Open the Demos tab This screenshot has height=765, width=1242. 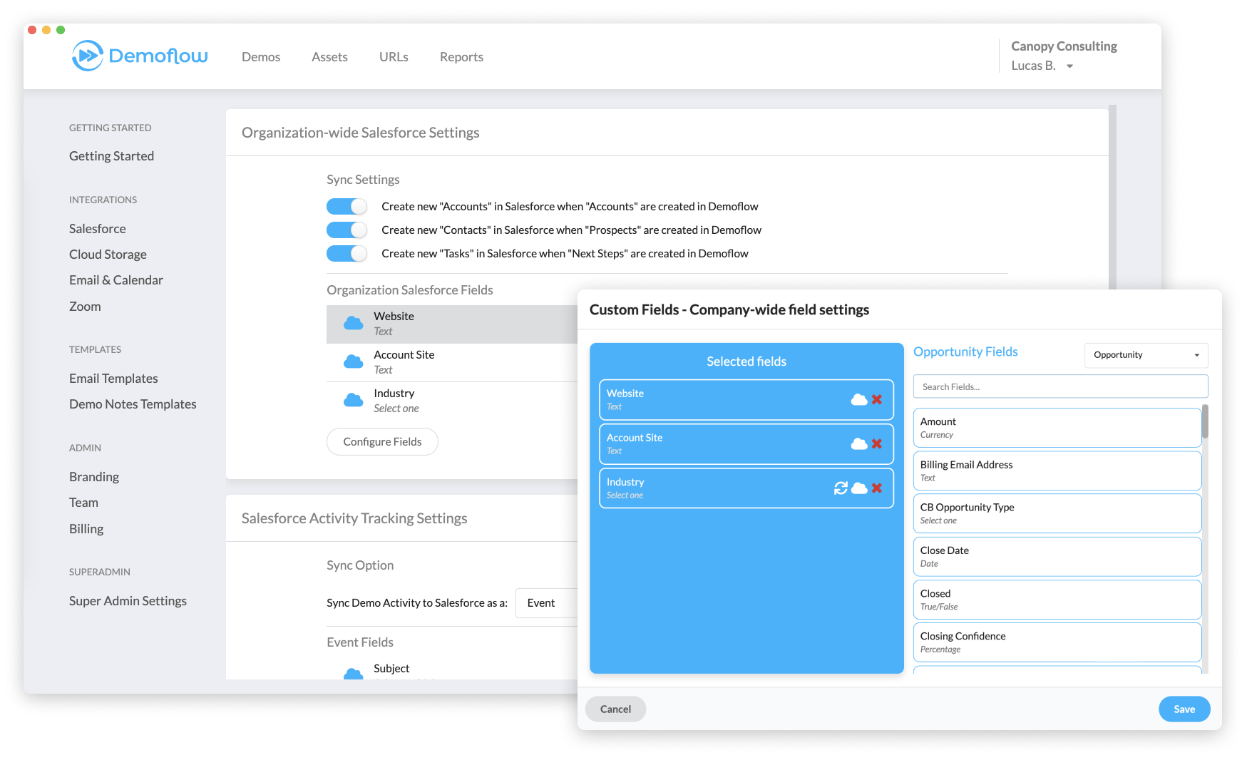click(261, 57)
